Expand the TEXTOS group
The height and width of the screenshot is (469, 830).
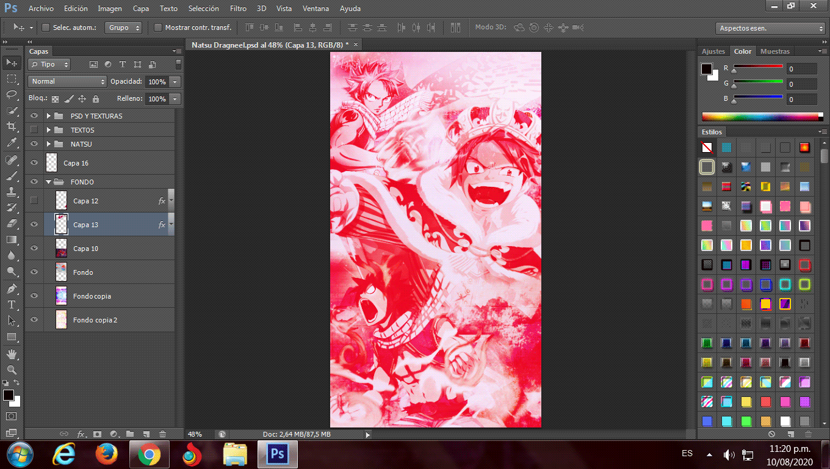[48, 130]
